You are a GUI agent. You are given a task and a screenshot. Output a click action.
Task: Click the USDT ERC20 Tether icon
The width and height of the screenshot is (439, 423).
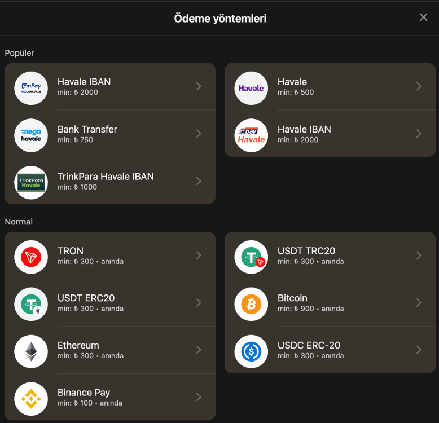coord(31,304)
